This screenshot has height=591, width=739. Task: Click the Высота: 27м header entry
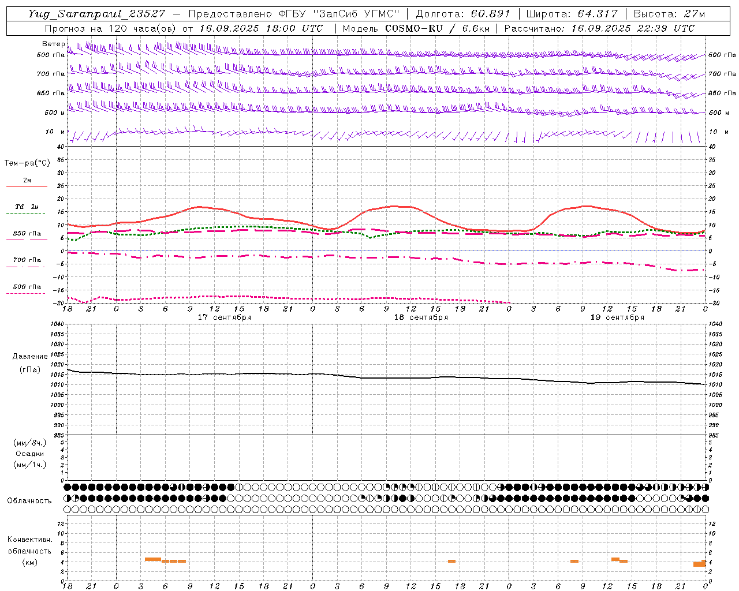669,14
